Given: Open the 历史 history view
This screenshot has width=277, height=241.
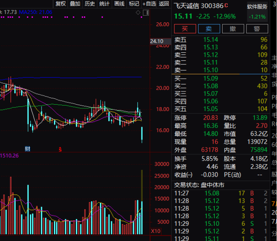Looking at the screenshot, I should pyautogui.click(x=90, y=4).
